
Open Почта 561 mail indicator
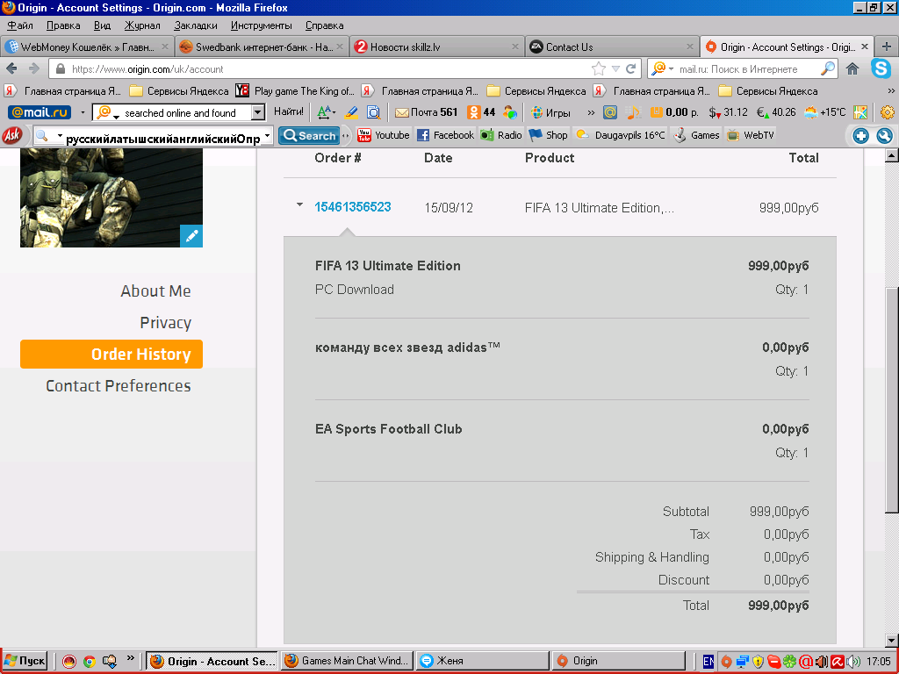[426, 112]
